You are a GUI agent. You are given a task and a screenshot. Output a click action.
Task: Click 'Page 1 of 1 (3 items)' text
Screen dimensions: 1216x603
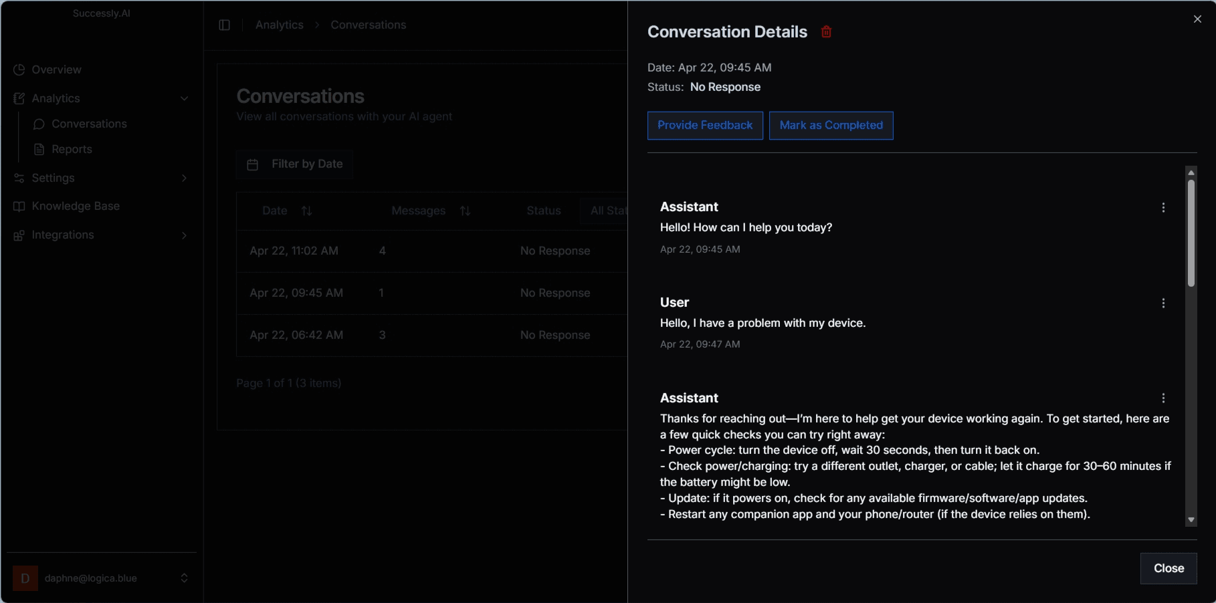tap(289, 384)
